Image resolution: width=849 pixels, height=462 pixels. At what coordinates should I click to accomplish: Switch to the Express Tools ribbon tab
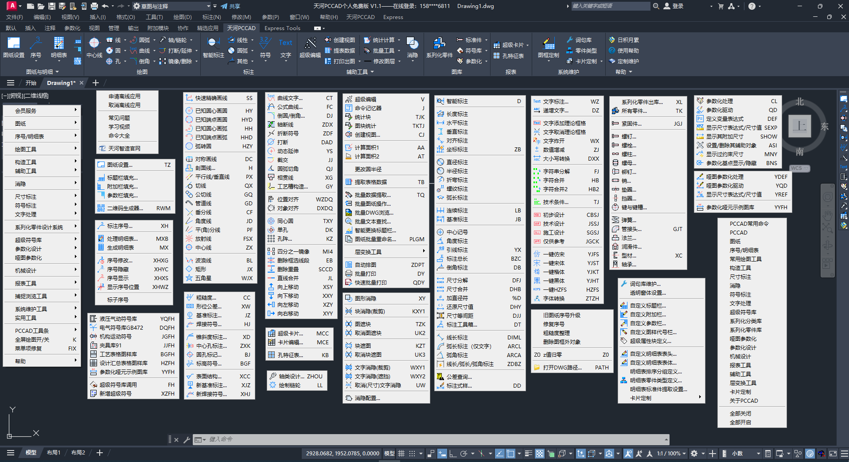click(x=282, y=28)
